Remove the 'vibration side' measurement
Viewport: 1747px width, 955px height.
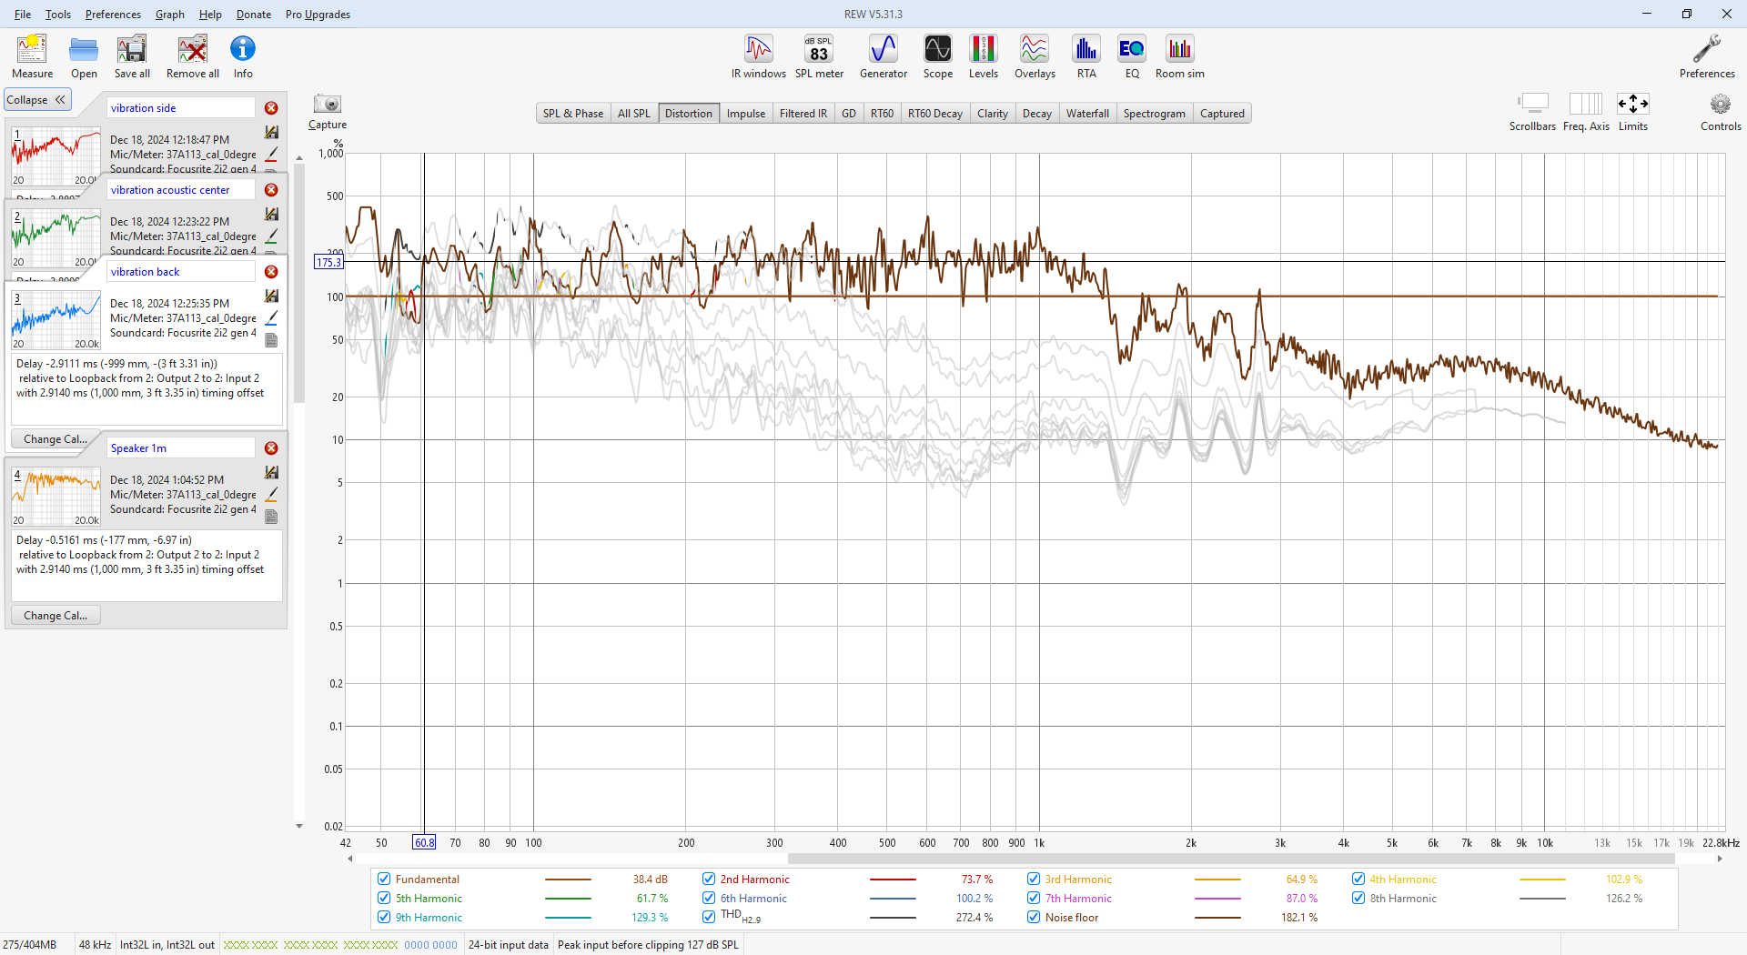coord(271,108)
